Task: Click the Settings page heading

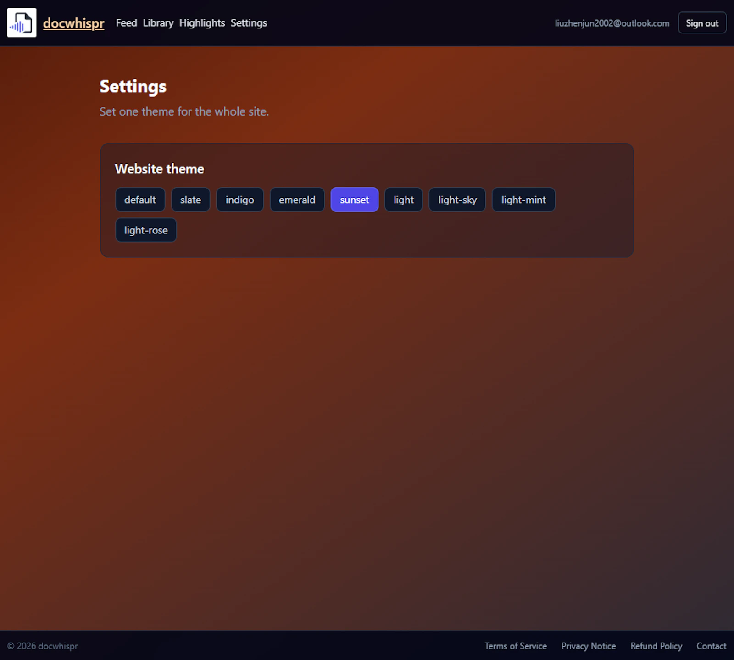Action: pos(133,87)
